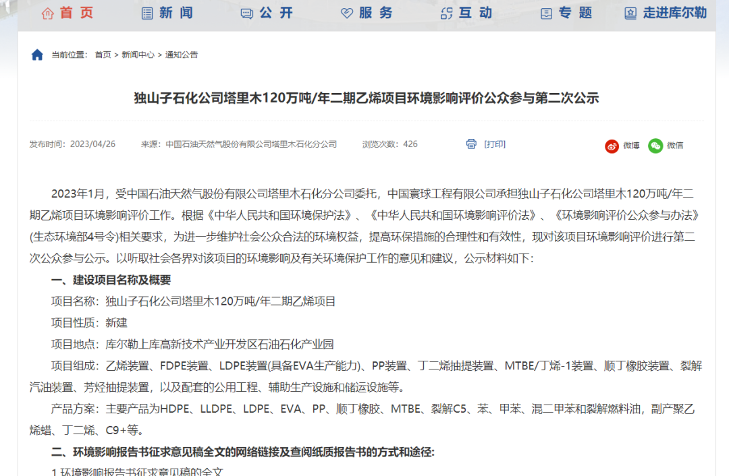
Task: Click the article title heading
Action: 367,98
